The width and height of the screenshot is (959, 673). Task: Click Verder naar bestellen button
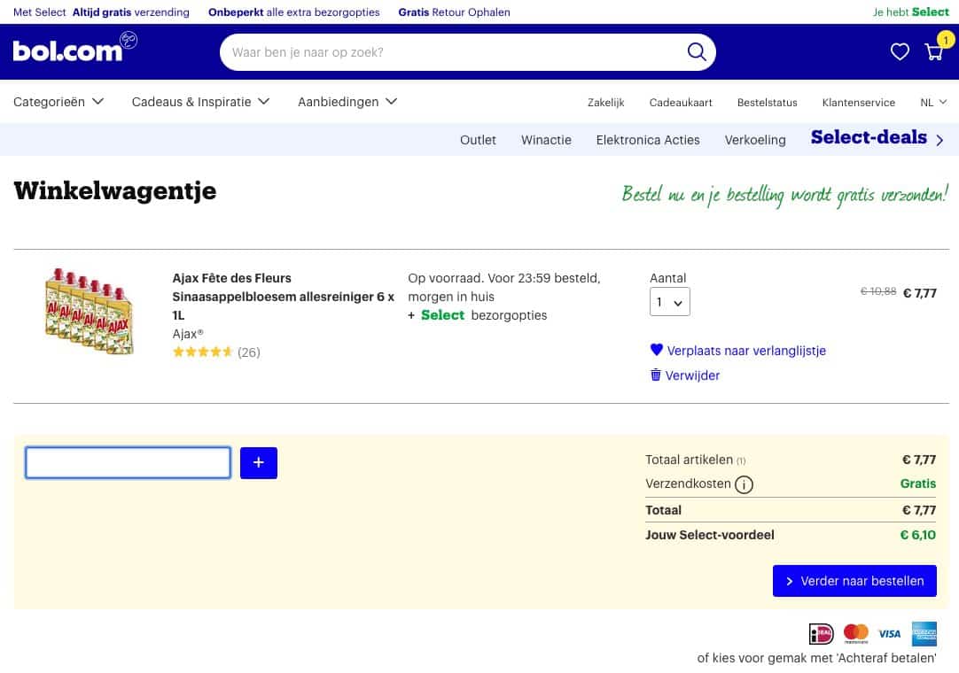(854, 581)
